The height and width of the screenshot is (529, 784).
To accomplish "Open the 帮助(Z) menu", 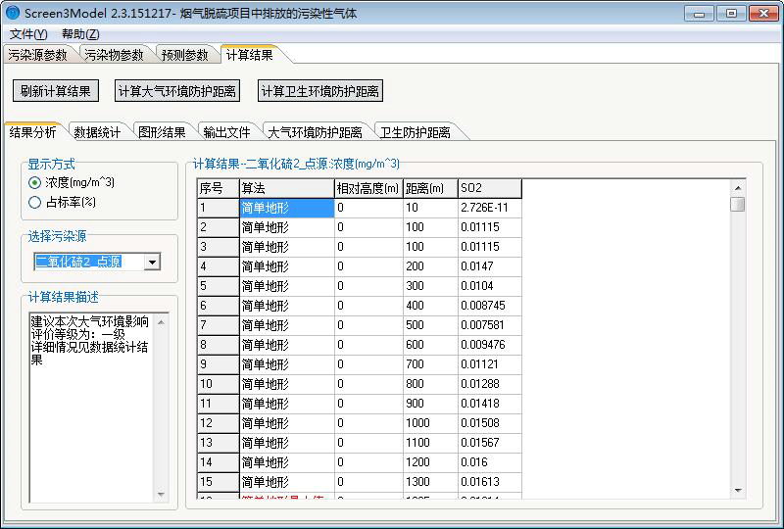I will 80,34.
